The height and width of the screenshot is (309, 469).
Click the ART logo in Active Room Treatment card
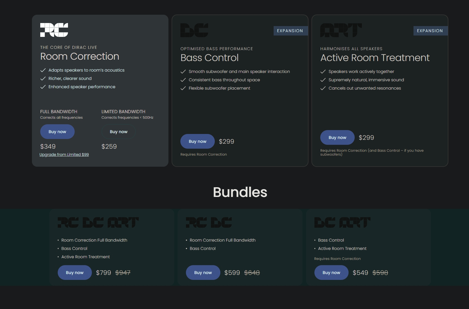point(341,30)
